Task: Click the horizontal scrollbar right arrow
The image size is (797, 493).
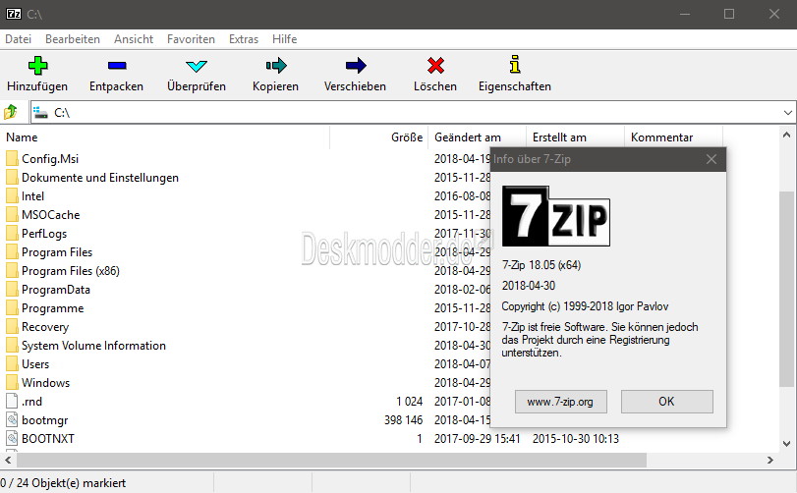Action: click(770, 460)
